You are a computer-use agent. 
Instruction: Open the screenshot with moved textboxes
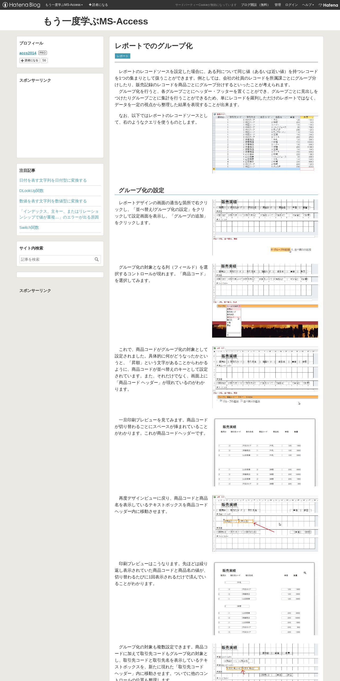pos(265,523)
